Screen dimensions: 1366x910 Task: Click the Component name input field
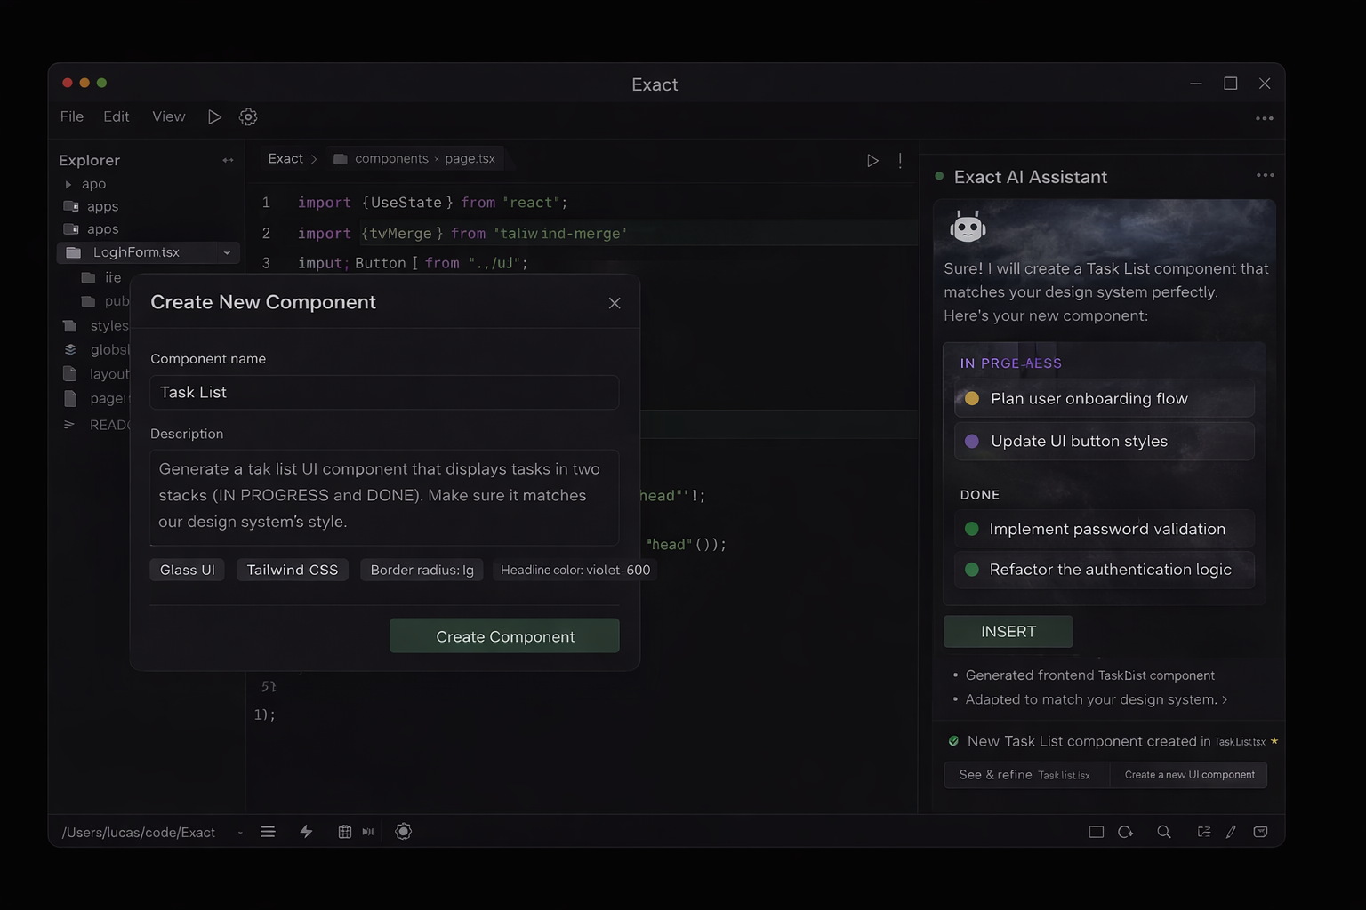pos(384,393)
